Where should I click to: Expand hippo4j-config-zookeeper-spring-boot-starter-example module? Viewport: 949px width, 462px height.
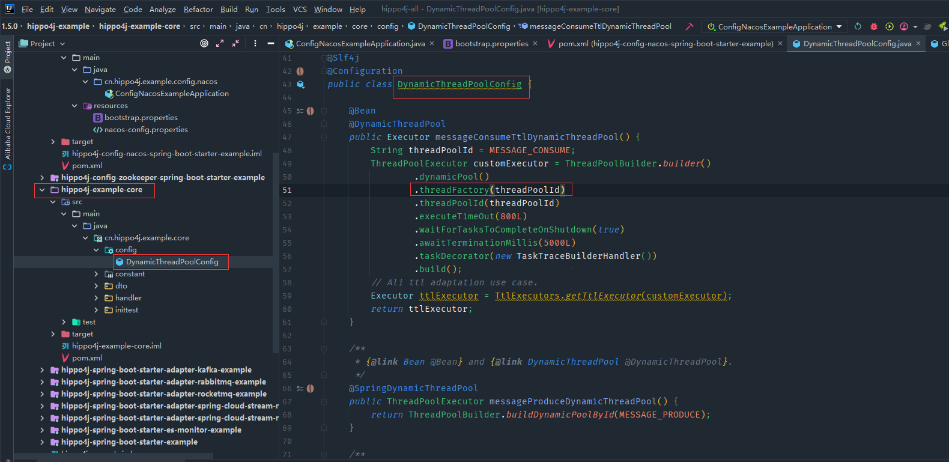(41, 178)
